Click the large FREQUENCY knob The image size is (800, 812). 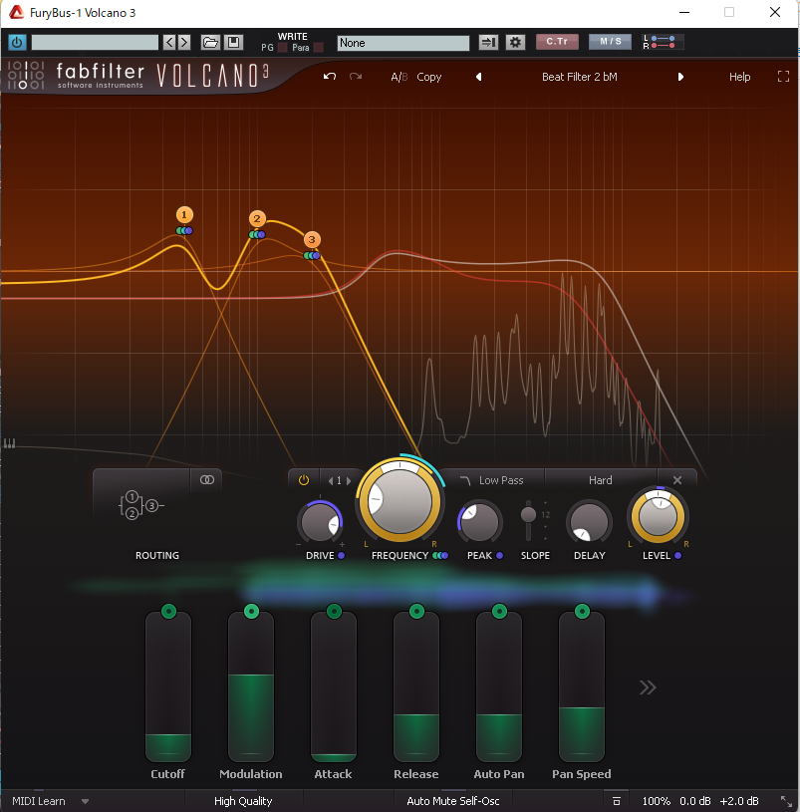pyautogui.click(x=400, y=500)
